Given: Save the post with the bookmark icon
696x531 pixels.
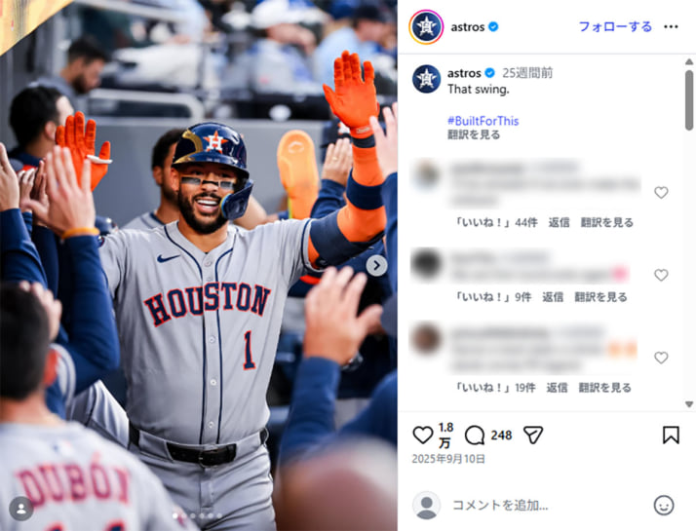Looking at the screenshot, I should coord(671,436).
